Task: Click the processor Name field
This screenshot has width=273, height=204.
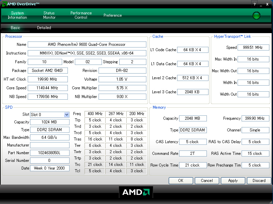Action: (x=87, y=44)
